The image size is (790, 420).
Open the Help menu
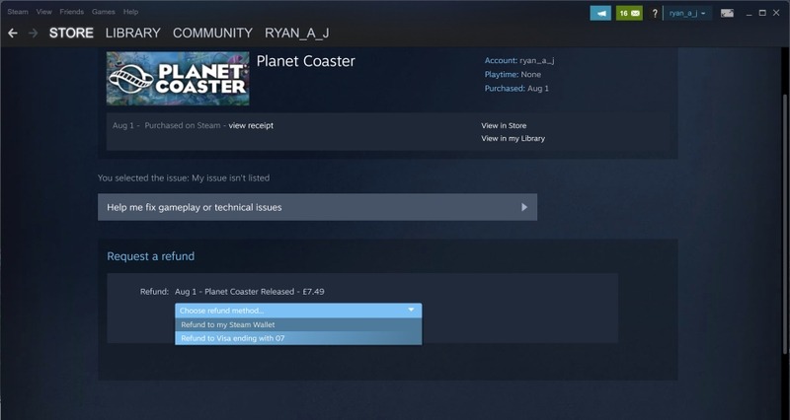(130, 12)
